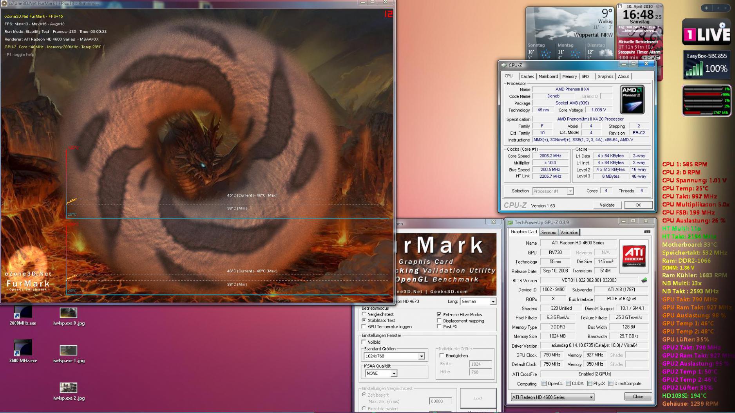The height and width of the screenshot is (413, 735).
Task: Click Timer in the clock gadget
Action: click(642, 52)
